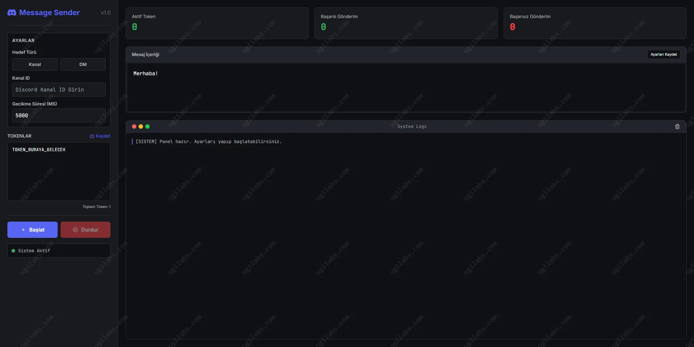The height and width of the screenshot is (347, 694).
Task: Click the Hedef Türü label
Action: (24, 52)
